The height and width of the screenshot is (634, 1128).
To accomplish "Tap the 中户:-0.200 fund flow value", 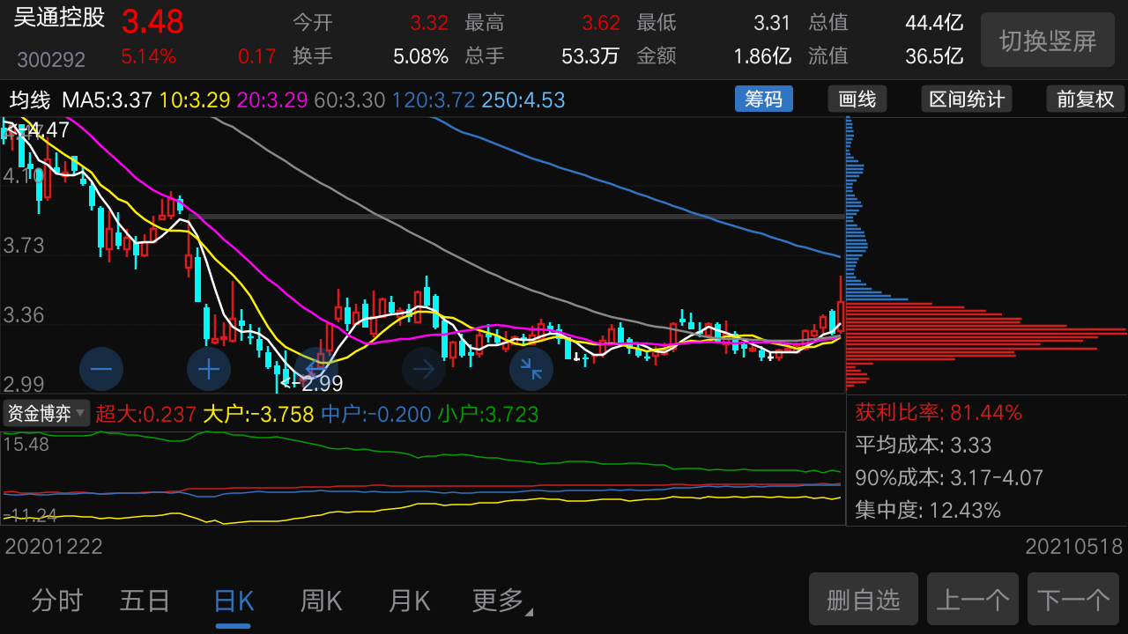I will (x=376, y=414).
